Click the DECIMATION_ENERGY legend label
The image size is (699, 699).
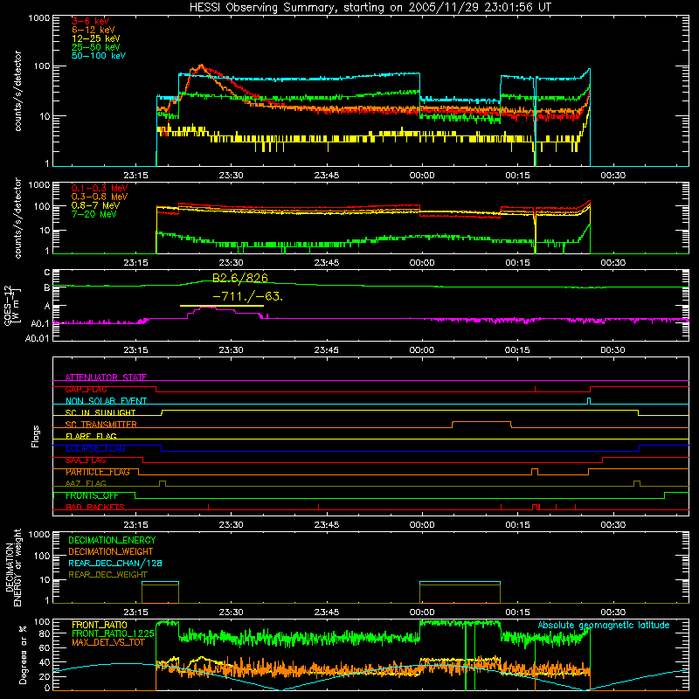(x=112, y=540)
